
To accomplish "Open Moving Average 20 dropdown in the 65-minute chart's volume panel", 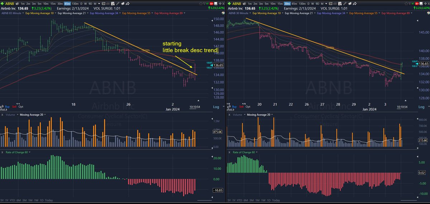I will [x=45, y=115].
